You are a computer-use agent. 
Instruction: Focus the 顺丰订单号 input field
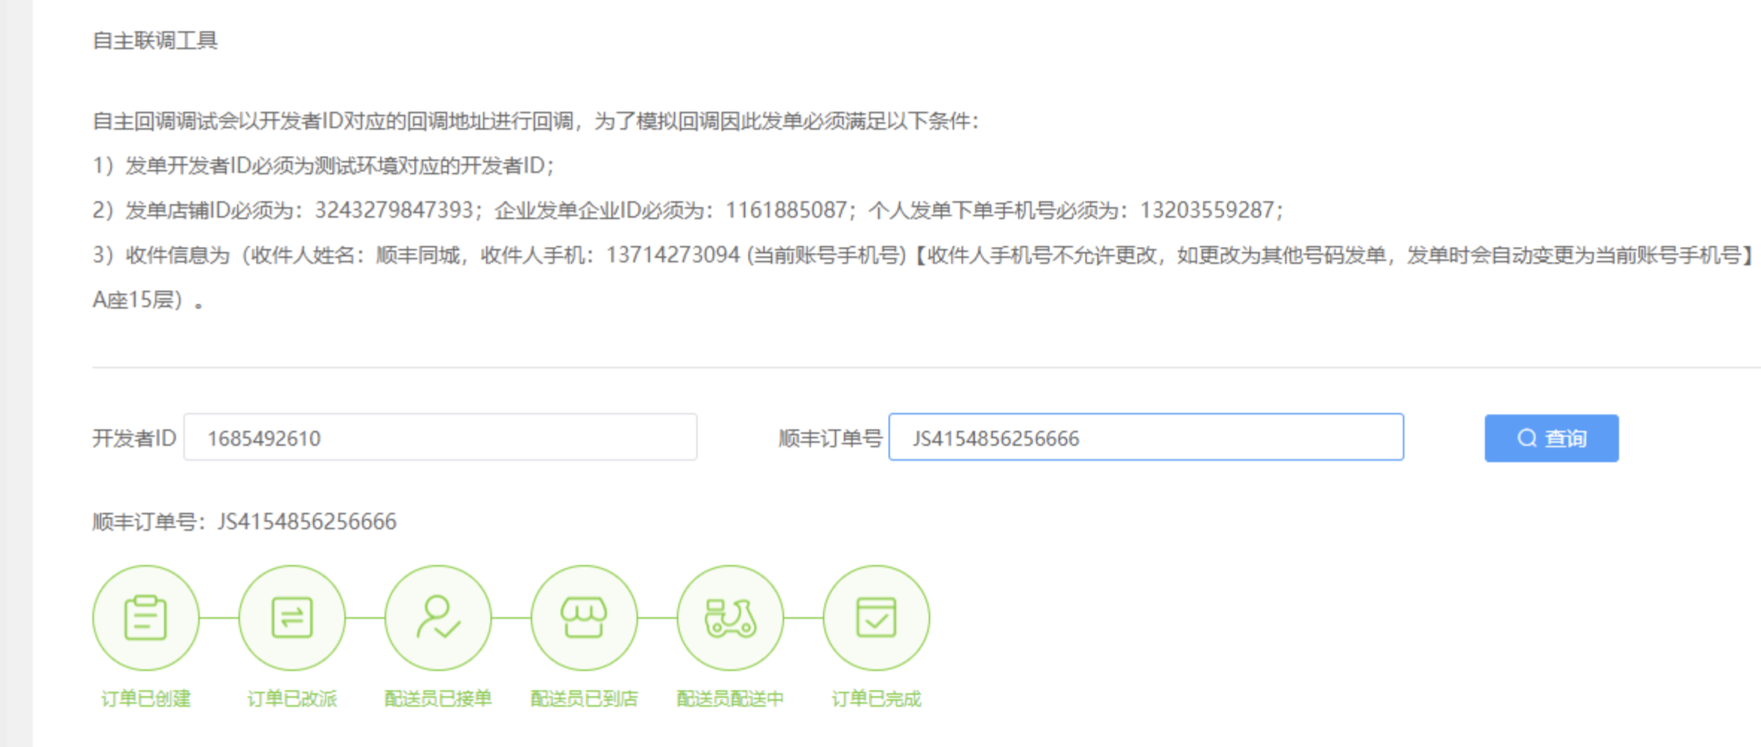[x=1146, y=438]
